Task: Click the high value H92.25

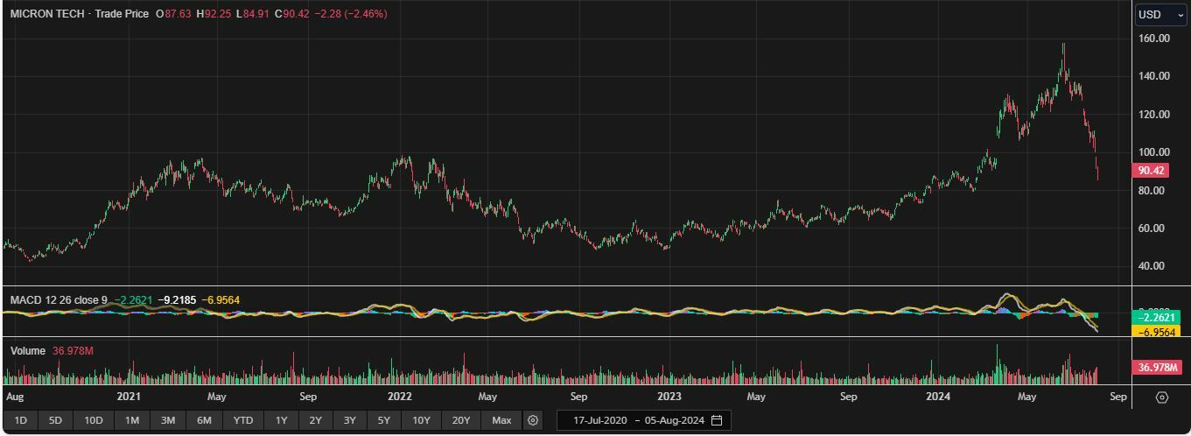Action: pyautogui.click(x=214, y=14)
